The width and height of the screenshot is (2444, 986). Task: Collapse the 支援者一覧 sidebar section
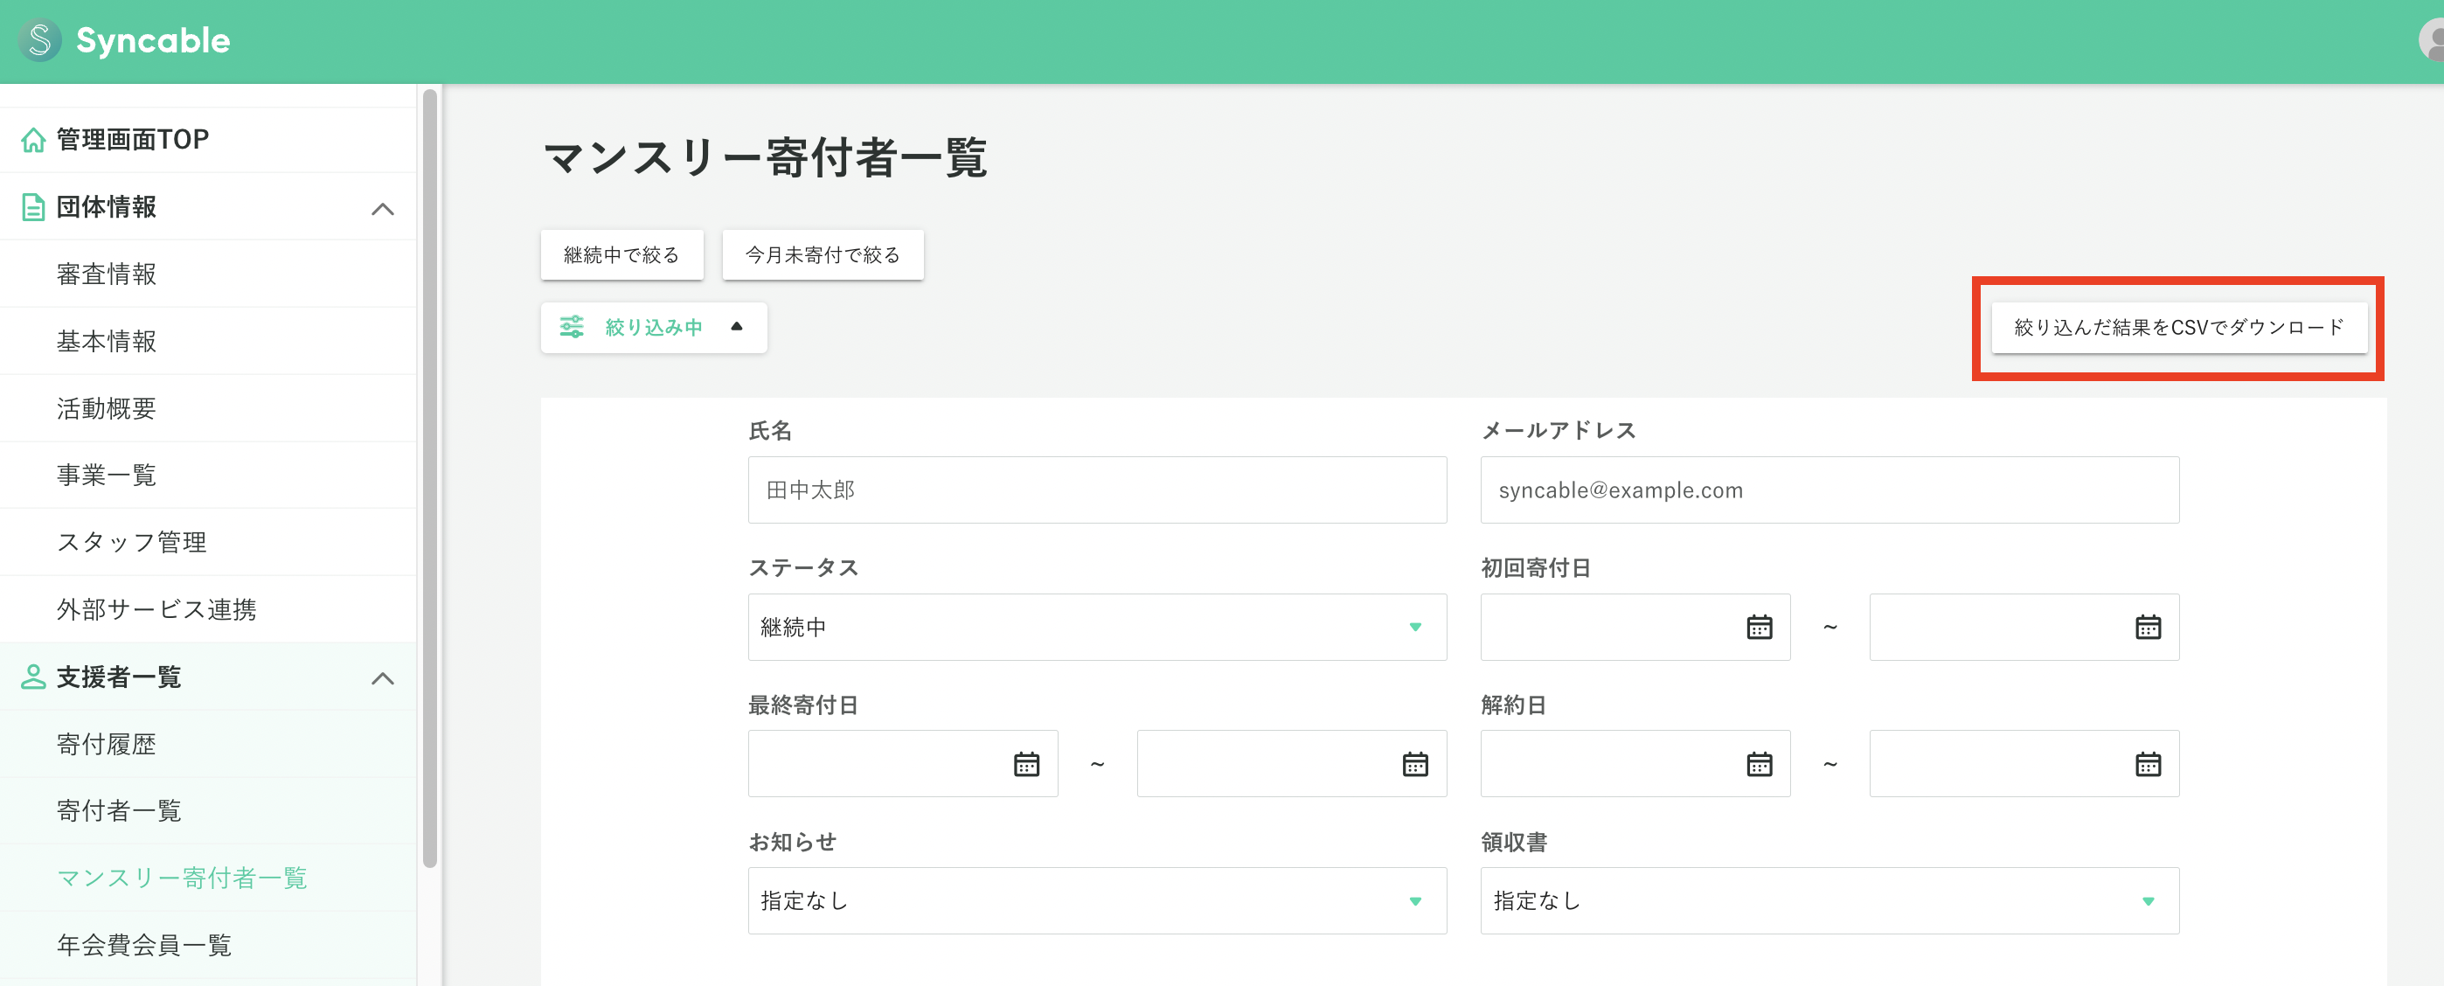(384, 677)
